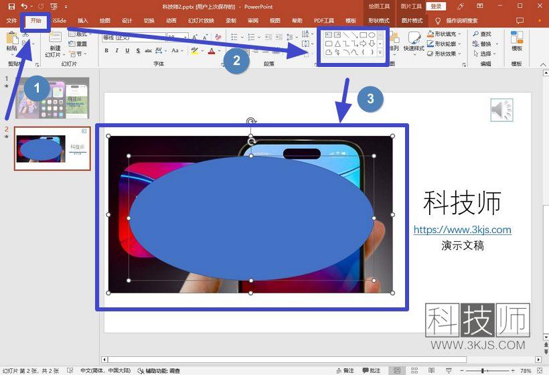Click the Save icon in the title bar
The width and height of the screenshot is (549, 375).
11,6
